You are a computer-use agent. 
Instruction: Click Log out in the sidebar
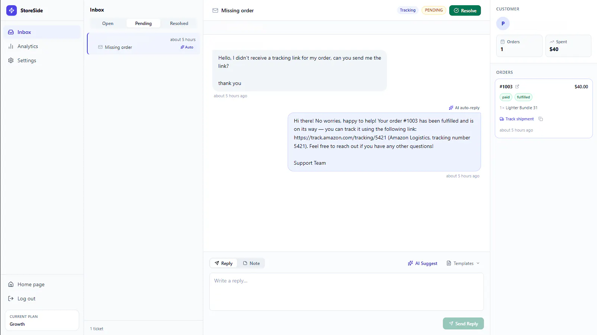pos(42,298)
